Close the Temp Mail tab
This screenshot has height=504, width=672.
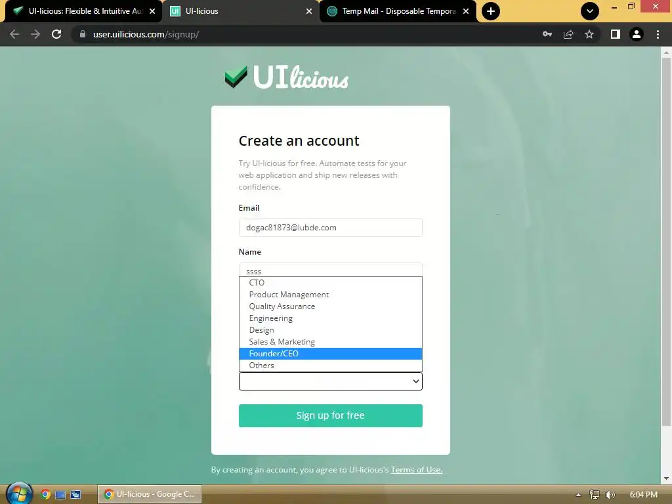[466, 11]
